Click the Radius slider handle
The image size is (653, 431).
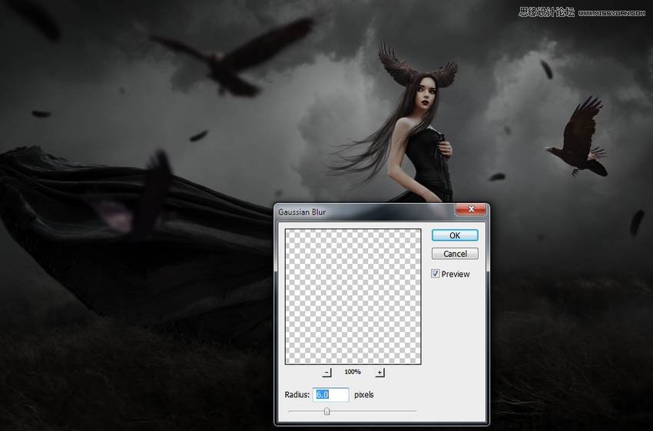327,411
